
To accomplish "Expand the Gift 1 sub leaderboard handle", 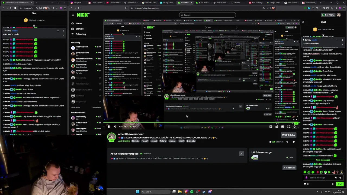I will [x=323, y=35].
